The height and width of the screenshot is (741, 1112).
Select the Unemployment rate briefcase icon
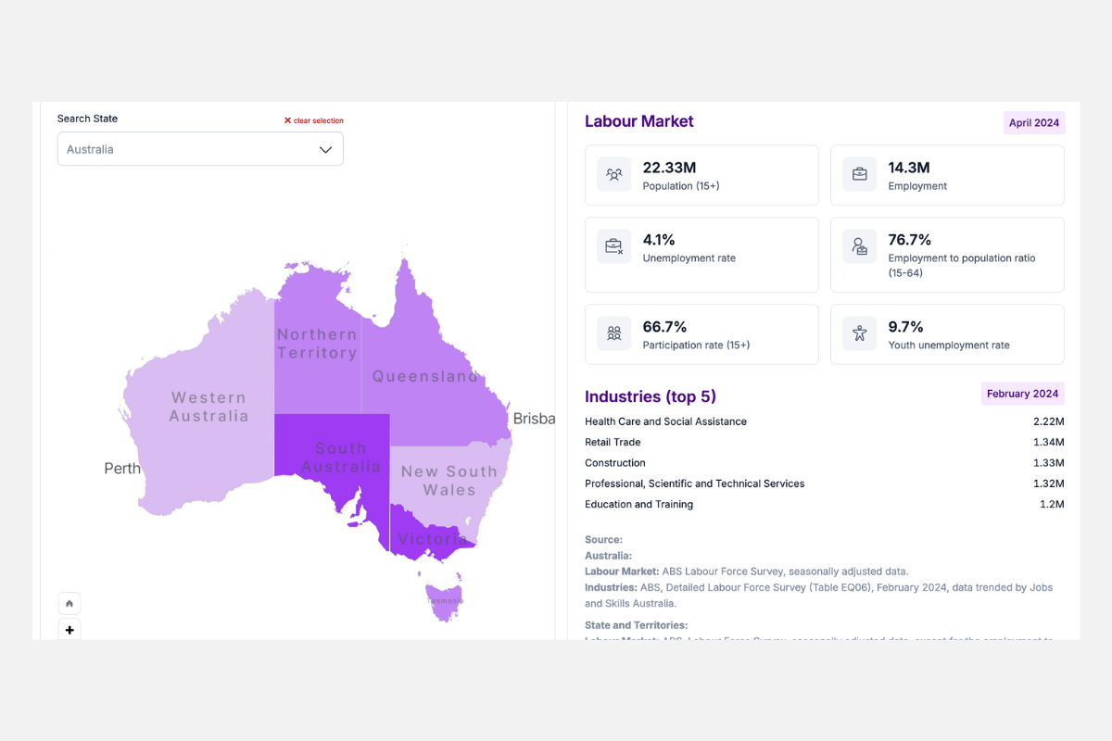tap(613, 245)
